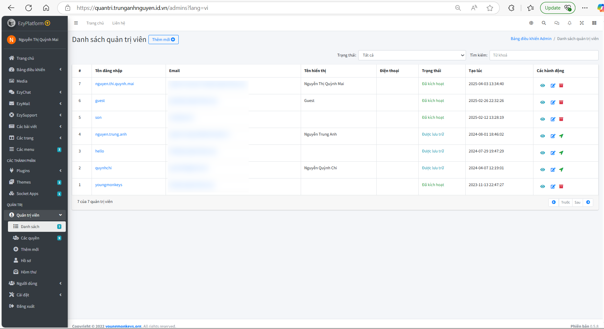Expand Bảng điều khiển sidebar menu

point(35,70)
